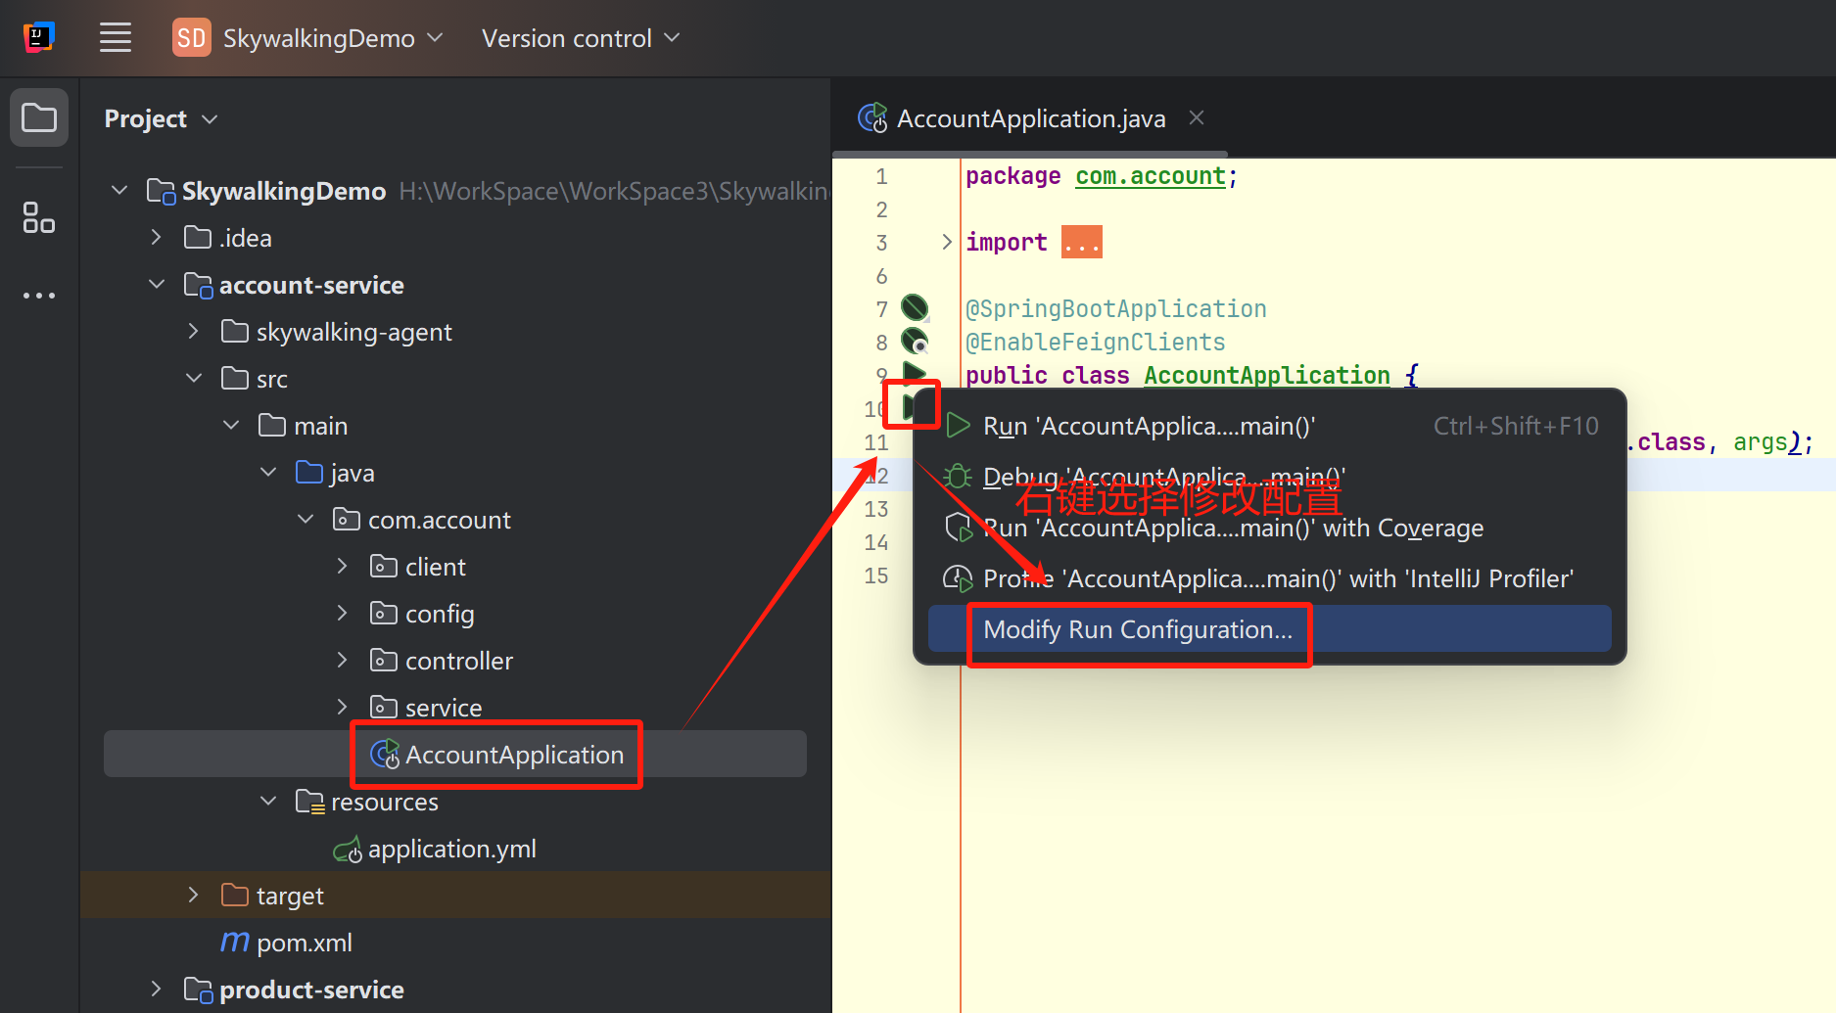Image resolution: width=1836 pixels, height=1013 pixels.
Task: Click the application.yml file icon
Action: [x=348, y=850]
